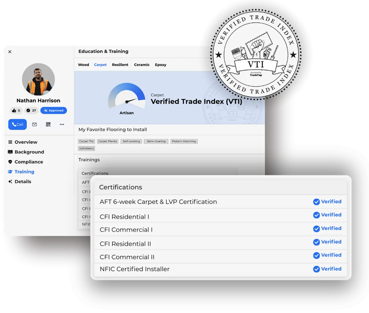Select the Upholstery tag
This screenshot has width=369, height=313.
[86, 148]
